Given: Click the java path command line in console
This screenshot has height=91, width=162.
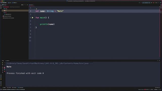Looking at the screenshot, I should (50, 63).
